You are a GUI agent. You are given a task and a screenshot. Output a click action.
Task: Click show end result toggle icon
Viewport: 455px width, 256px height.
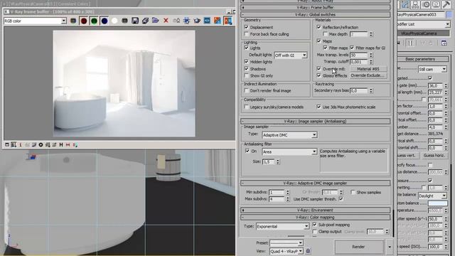tap(410, 43)
